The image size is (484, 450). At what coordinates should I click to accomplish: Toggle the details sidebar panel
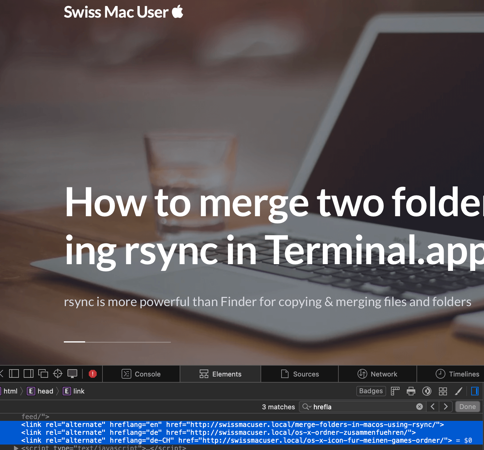(x=475, y=391)
